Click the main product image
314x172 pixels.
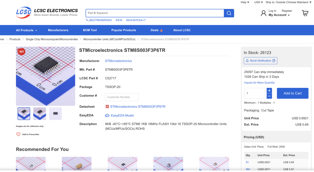pos(46,76)
